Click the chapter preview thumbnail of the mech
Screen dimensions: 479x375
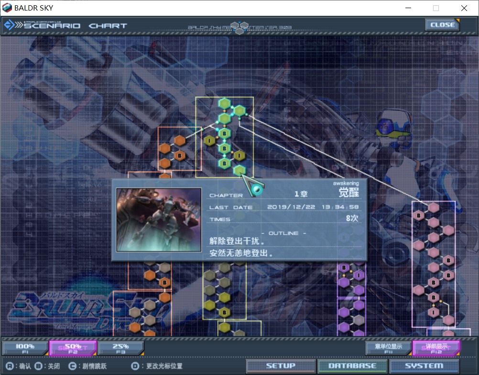(x=159, y=220)
